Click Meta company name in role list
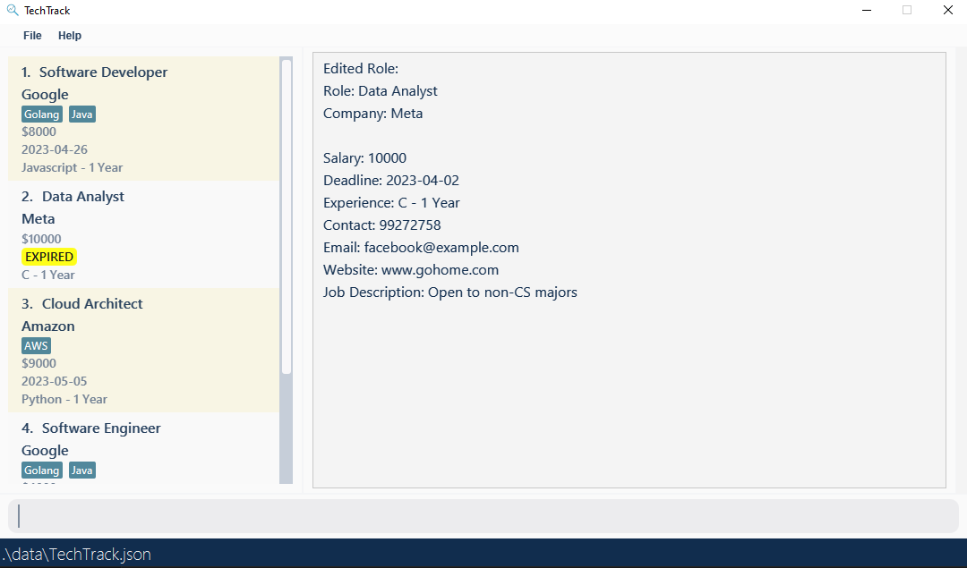 pyautogui.click(x=39, y=218)
